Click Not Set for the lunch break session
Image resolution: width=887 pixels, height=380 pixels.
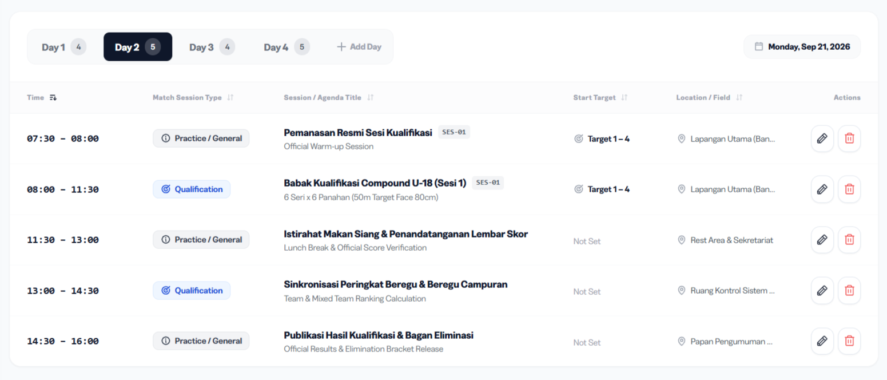[587, 241]
